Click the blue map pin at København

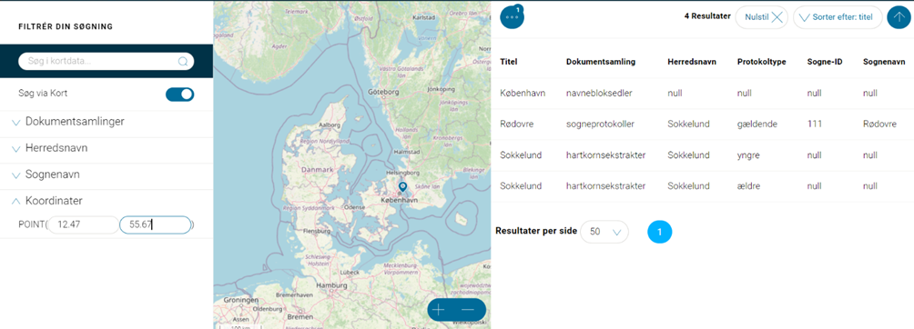[402, 187]
